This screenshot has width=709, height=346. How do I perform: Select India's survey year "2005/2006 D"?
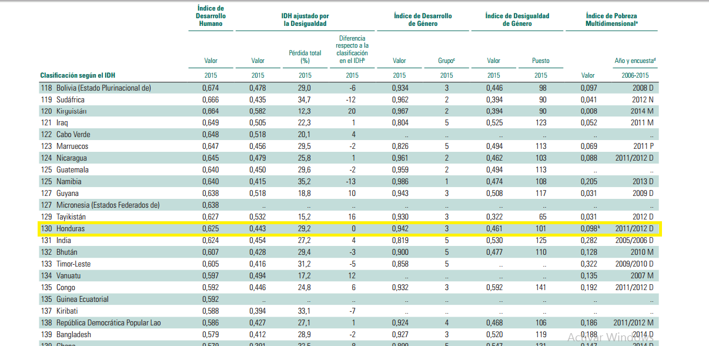click(634, 240)
